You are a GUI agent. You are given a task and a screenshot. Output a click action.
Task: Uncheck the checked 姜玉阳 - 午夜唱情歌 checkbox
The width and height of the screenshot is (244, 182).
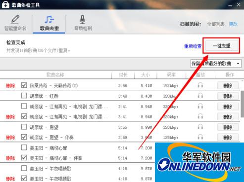click(24, 179)
